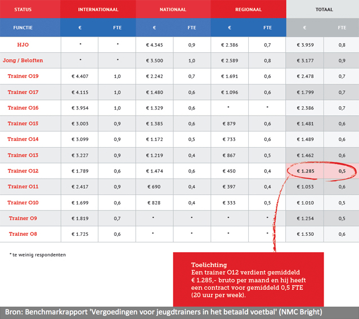Viewport: 359px width, 319px height.
Task: Select the TOTAAL column header
Action: pos(322,10)
